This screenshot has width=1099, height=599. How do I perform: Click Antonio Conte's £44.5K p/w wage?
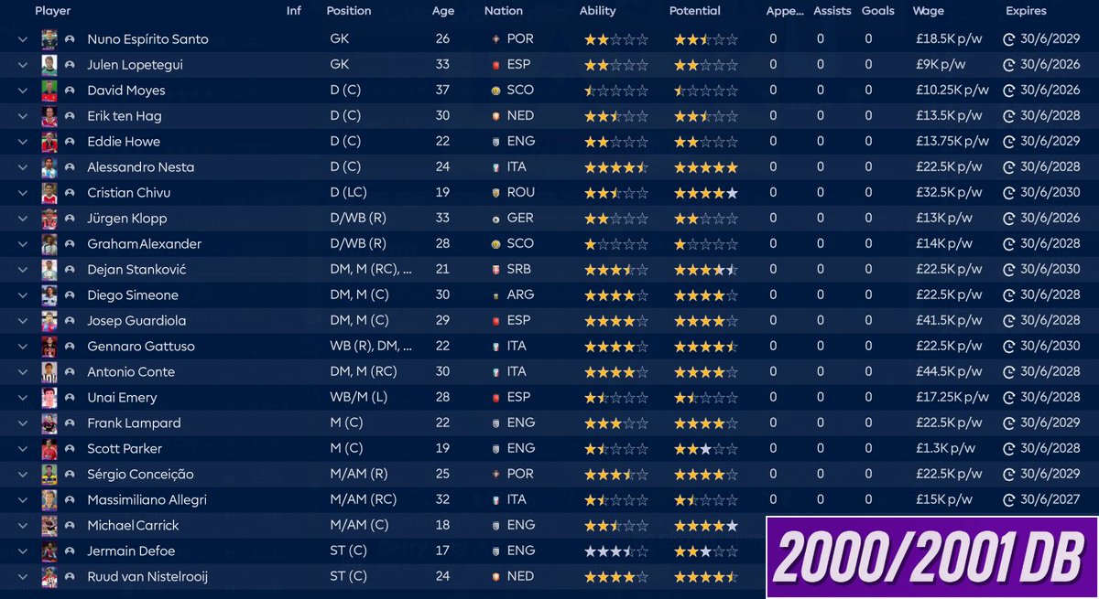click(x=952, y=372)
